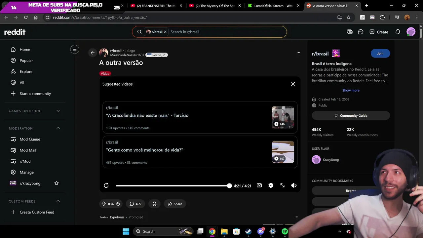Open File Explorer from the taskbar
This screenshot has width=423, height=238.
click(224, 231)
